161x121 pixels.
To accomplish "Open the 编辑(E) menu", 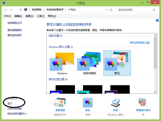I will click(18, 16).
